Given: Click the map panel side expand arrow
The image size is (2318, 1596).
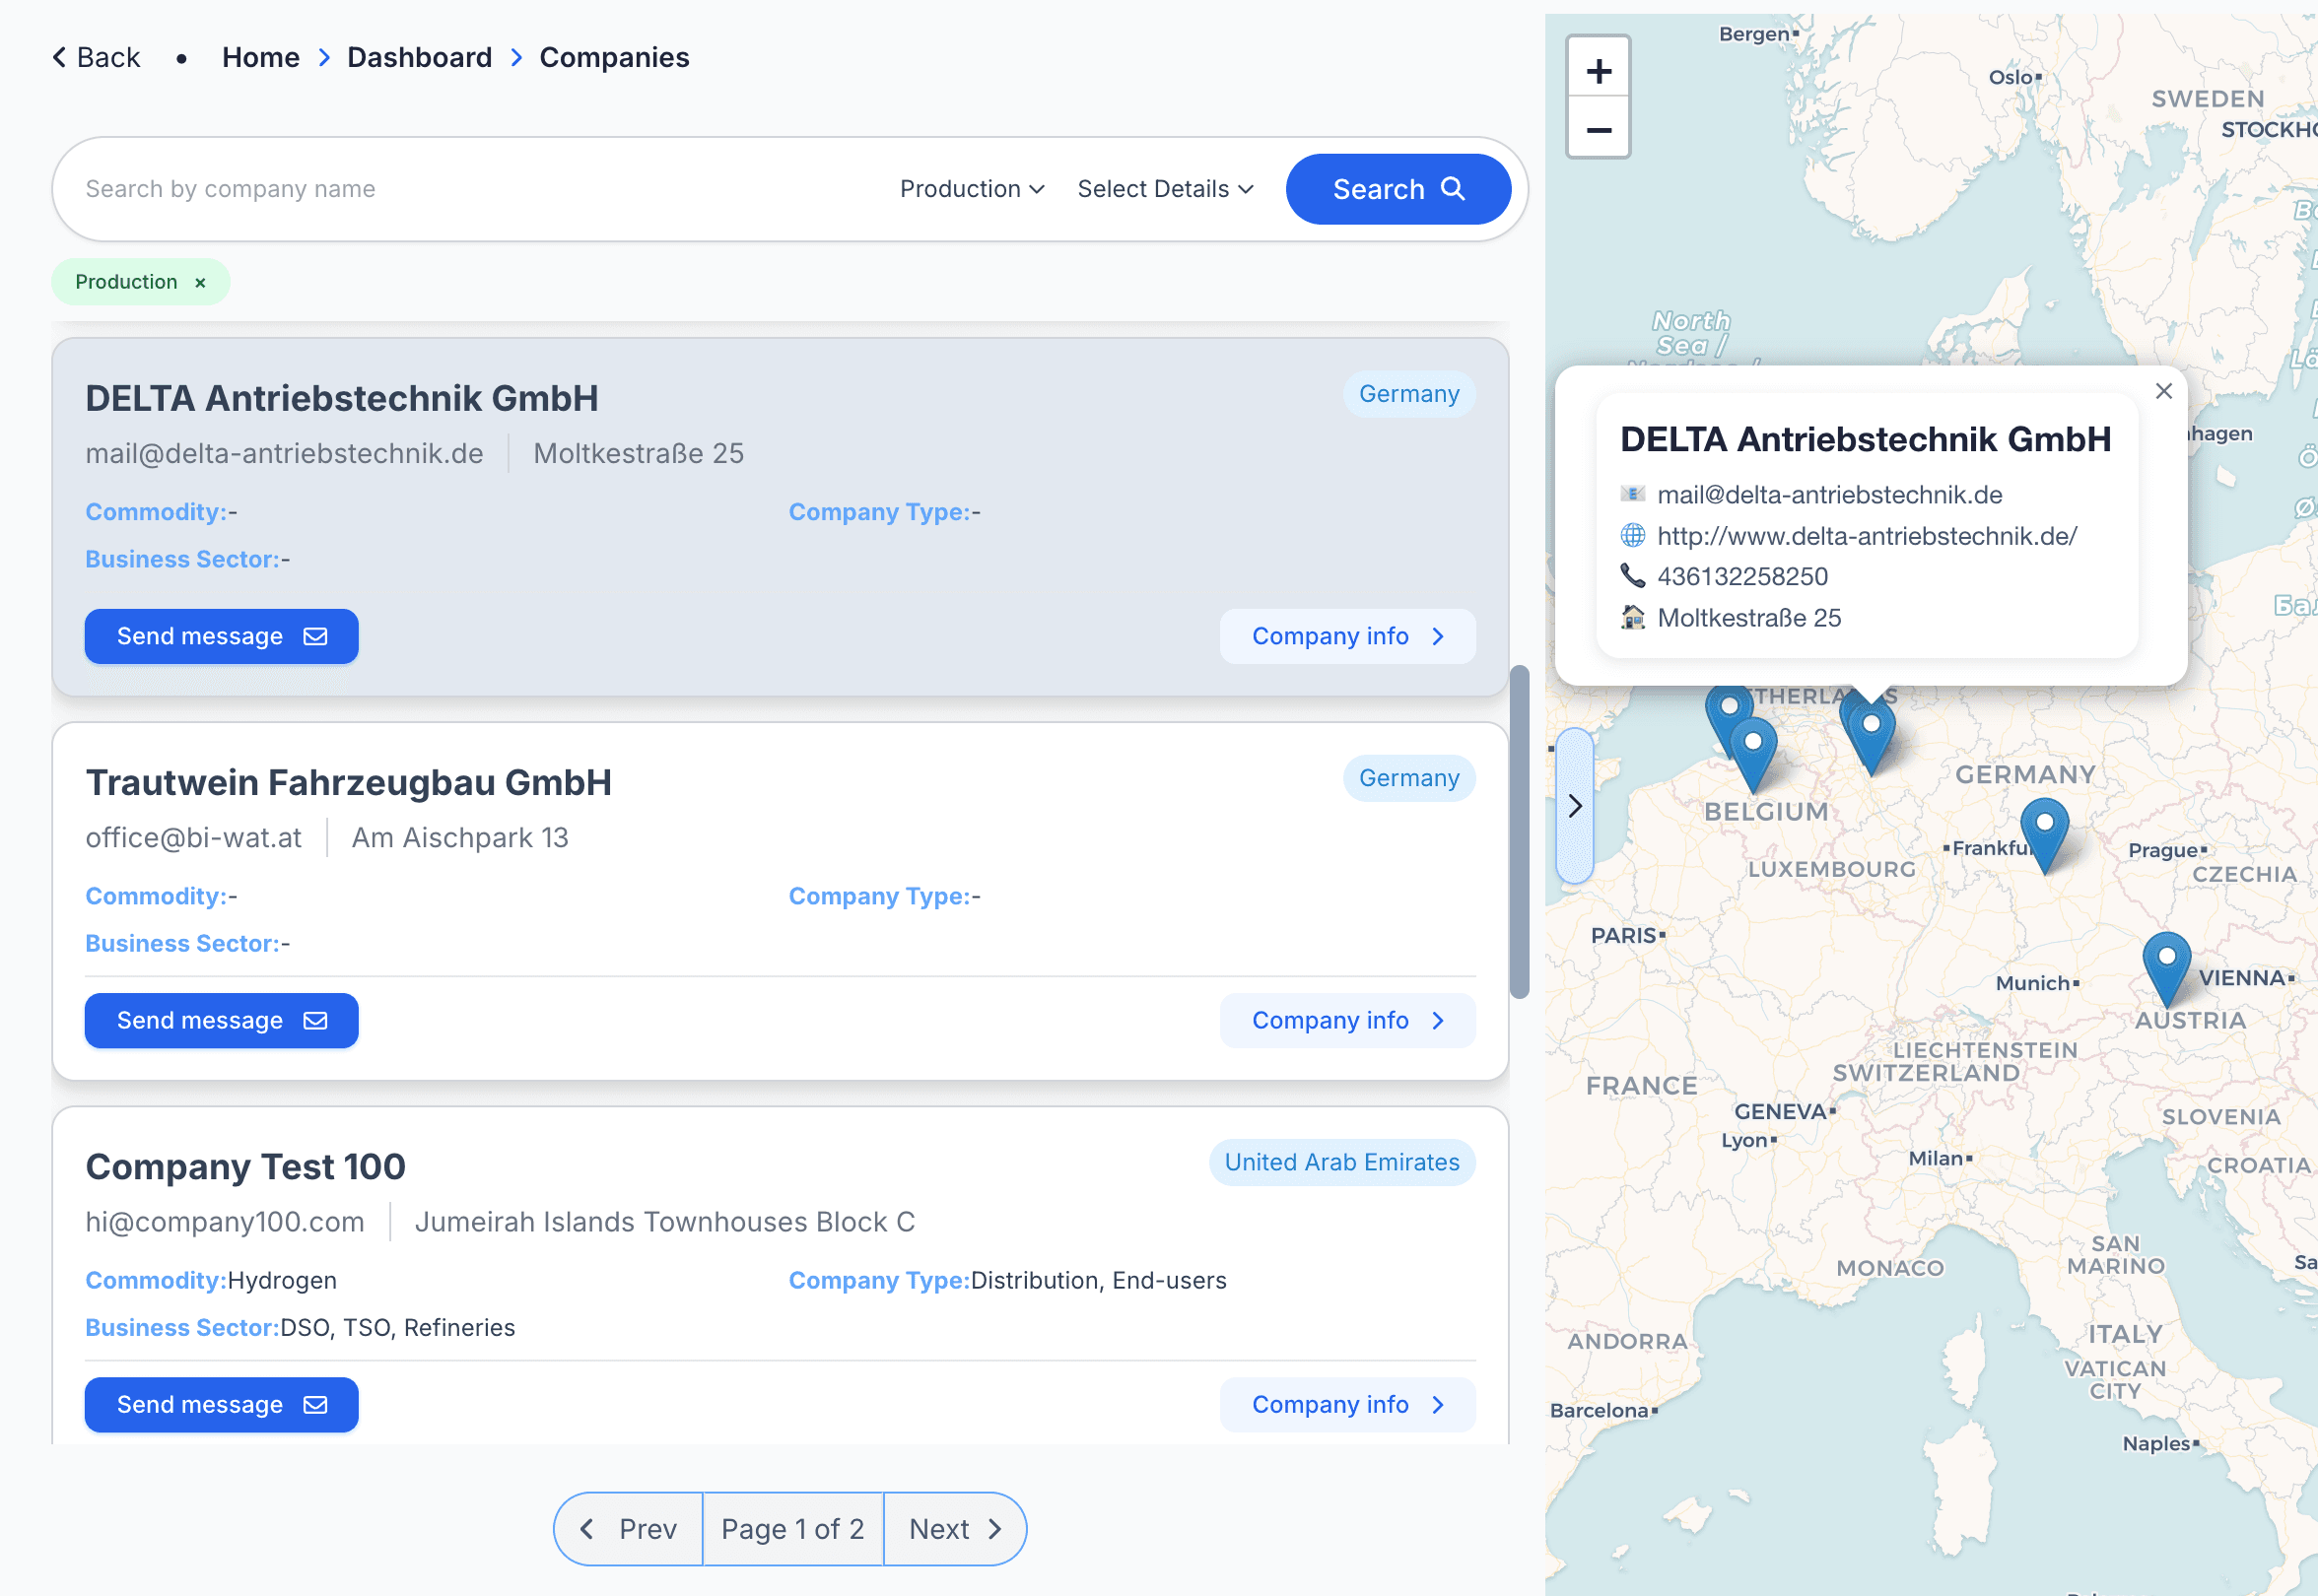Looking at the screenshot, I should tap(1575, 806).
